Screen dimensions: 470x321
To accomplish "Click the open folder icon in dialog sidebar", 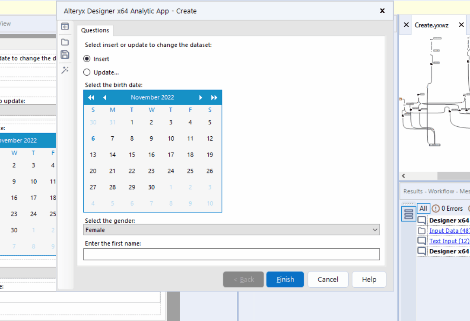I will coord(65,42).
